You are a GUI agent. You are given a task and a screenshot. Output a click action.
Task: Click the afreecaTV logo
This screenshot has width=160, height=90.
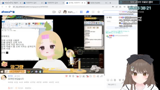(8, 12)
